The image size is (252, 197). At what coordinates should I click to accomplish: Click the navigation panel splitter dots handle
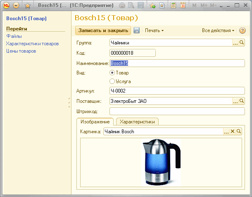[69, 102]
